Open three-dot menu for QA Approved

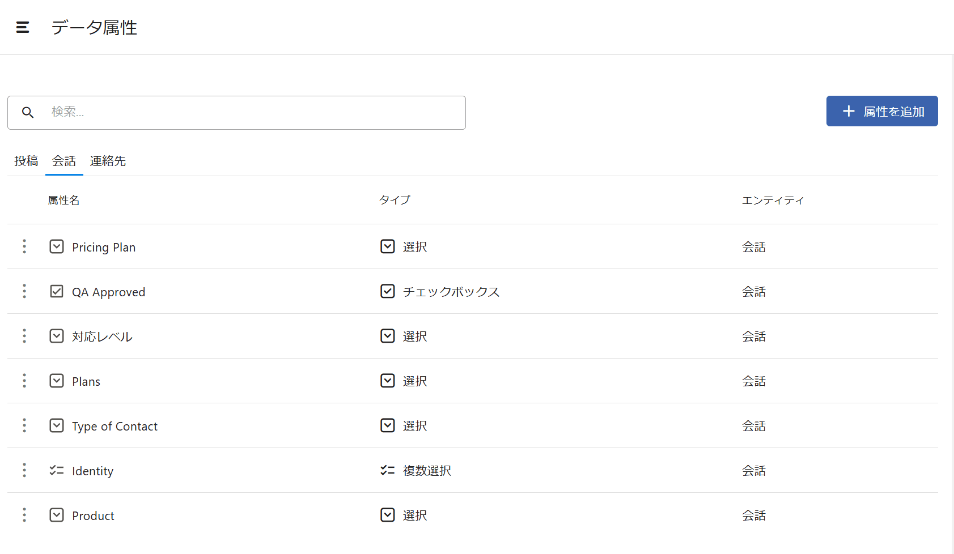pyautogui.click(x=24, y=291)
